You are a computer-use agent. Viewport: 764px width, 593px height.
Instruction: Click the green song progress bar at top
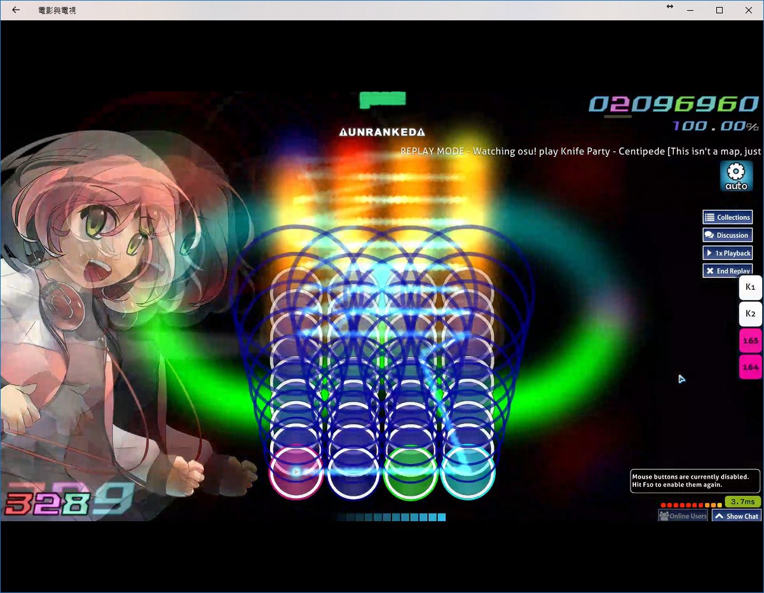point(382,99)
